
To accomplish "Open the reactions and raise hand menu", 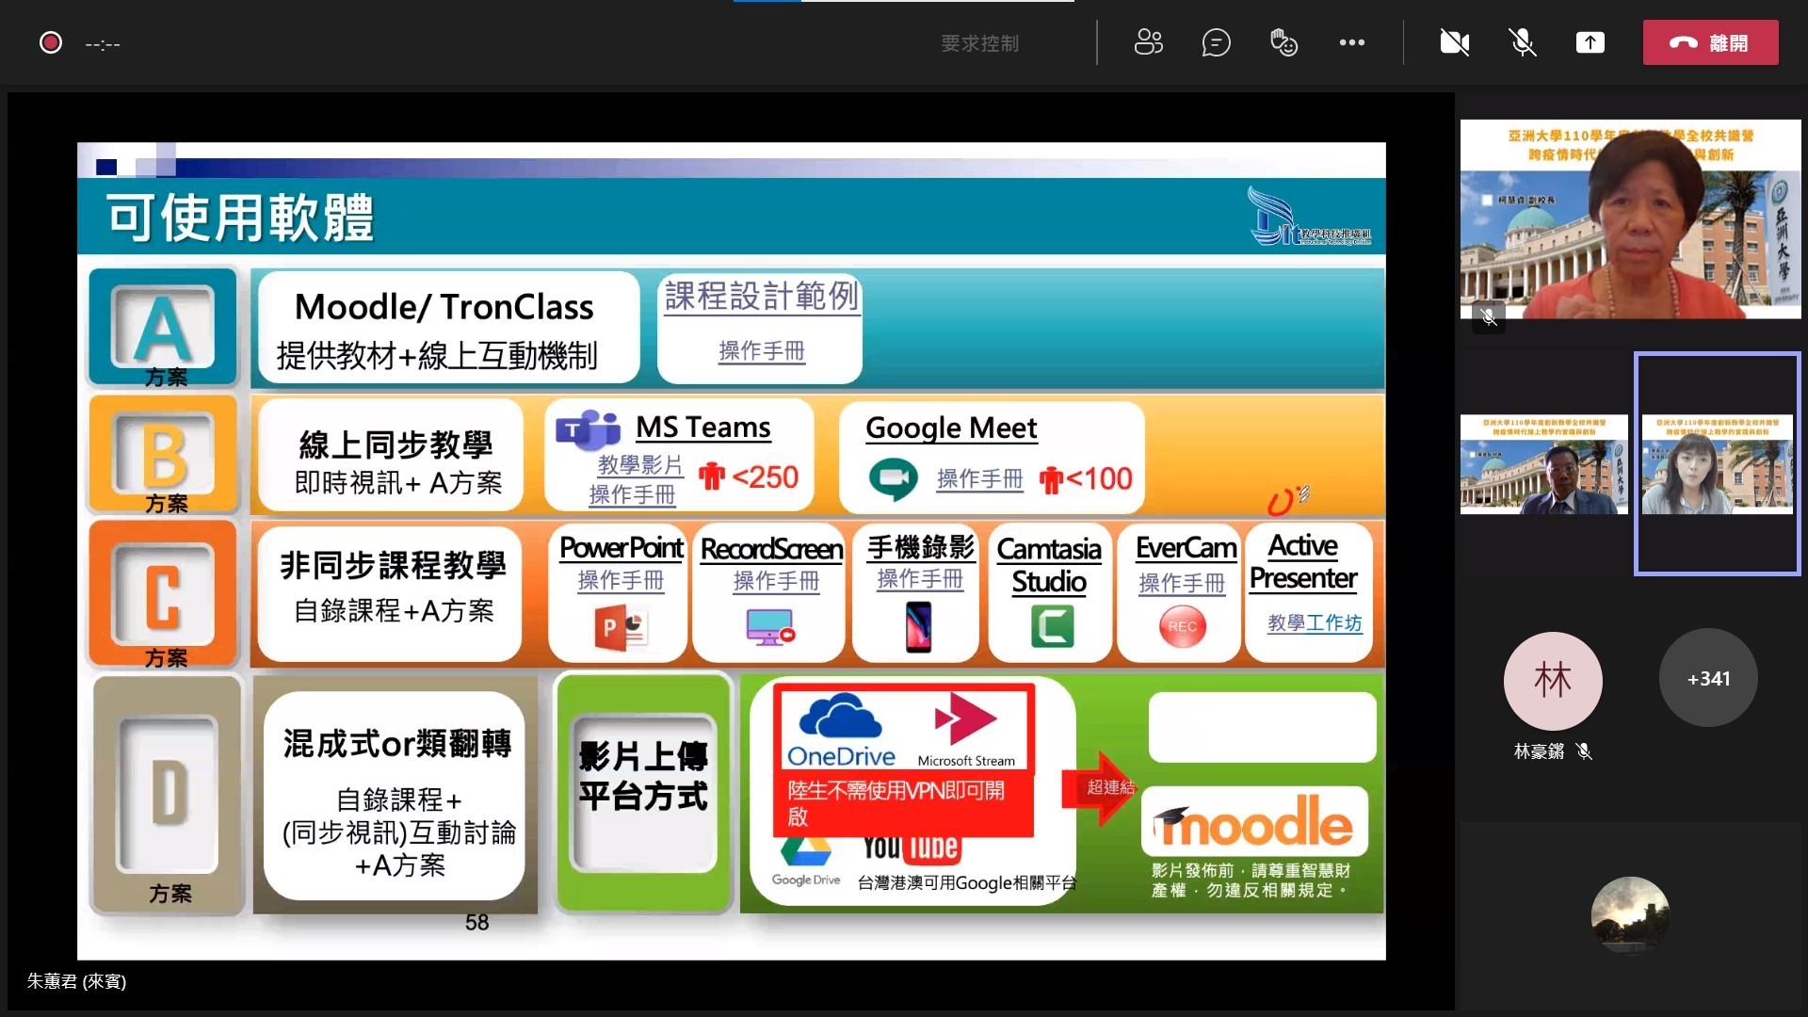I will coord(1283,42).
